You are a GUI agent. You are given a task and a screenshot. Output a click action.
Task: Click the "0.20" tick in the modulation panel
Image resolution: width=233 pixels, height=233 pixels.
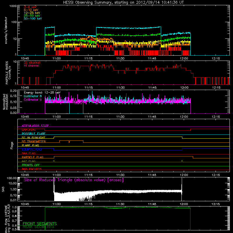coord(13,91)
